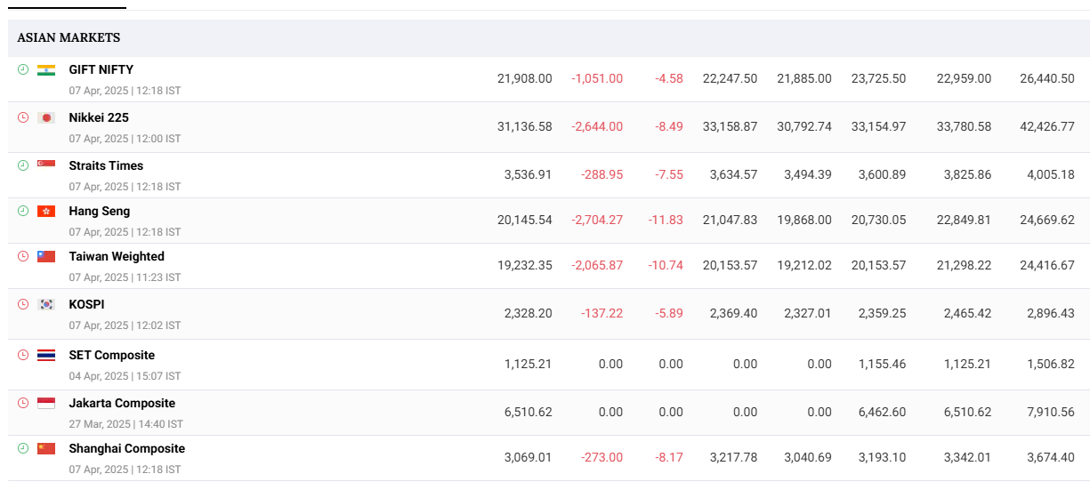Screen dimensions: 1090x482
Task: Click the red clock icon beside Nikkei 225
Action: click(x=23, y=117)
